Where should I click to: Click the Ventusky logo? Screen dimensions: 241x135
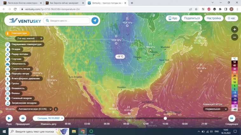(25, 21)
